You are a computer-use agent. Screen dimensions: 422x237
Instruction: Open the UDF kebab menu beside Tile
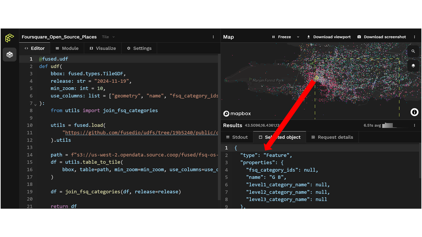(213, 37)
